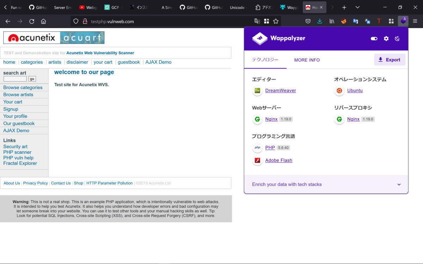The width and height of the screenshot is (423, 264).
Task: Switch to the GCP tab
Action: click(x=113, y=7)
